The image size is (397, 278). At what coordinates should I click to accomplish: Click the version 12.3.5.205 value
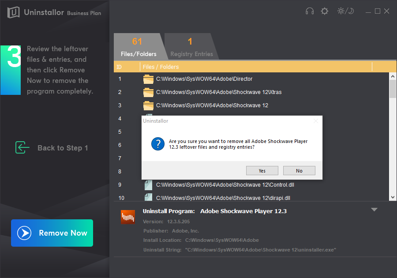[178, 222]
